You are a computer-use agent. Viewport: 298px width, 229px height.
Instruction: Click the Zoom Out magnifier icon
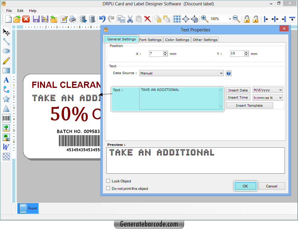(x=236, y=19)
